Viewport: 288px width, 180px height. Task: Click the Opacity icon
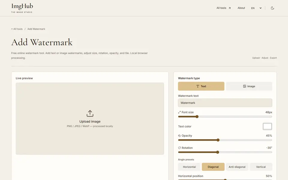pyautogui.click(x=179, y=136)
